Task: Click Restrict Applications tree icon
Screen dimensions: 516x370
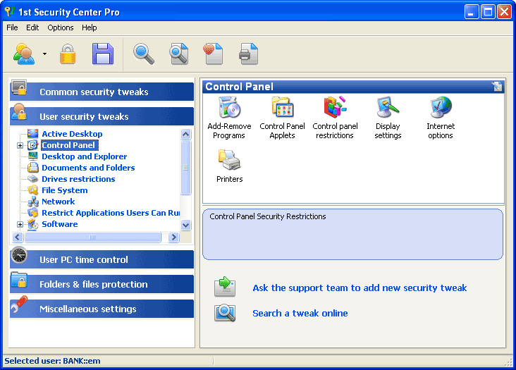Action: [33, 212]
